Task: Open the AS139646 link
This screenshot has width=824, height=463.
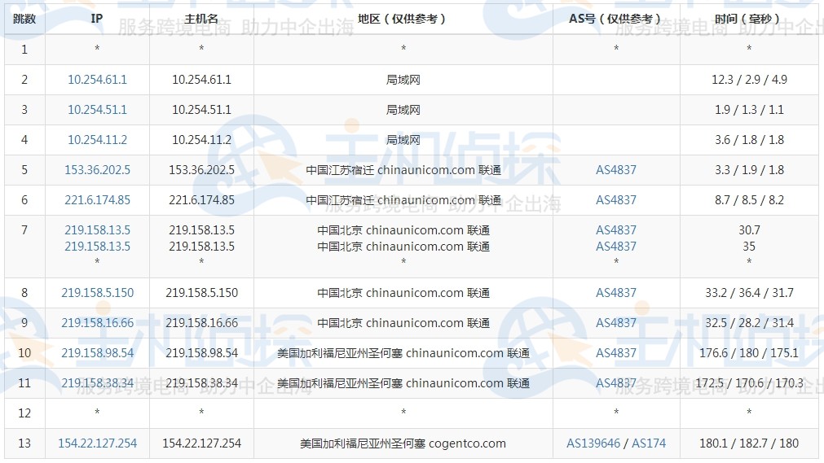Action: (595, 443)
